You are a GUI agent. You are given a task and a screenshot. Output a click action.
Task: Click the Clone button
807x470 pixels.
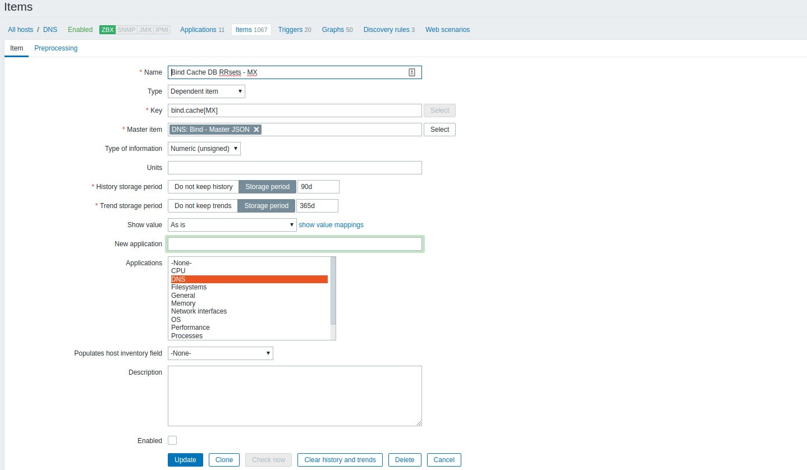tap(224, 460)
